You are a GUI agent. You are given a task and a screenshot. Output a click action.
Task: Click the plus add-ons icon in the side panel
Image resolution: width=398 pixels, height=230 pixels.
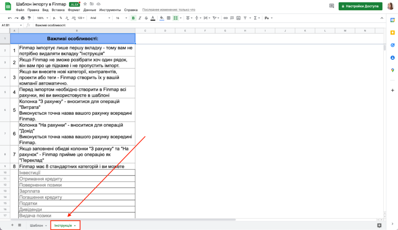click(x=393, y=90)
